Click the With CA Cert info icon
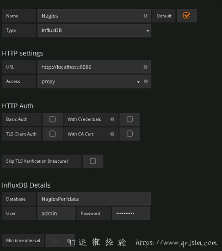 coord(112,134)
